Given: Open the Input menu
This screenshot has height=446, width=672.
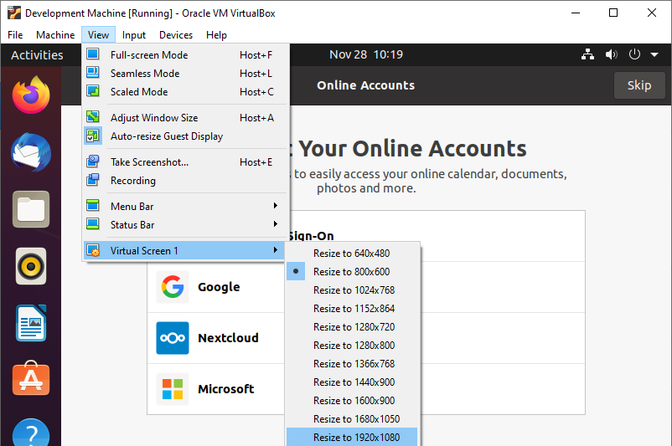Looking at the screenshot, I should [134, 34].
